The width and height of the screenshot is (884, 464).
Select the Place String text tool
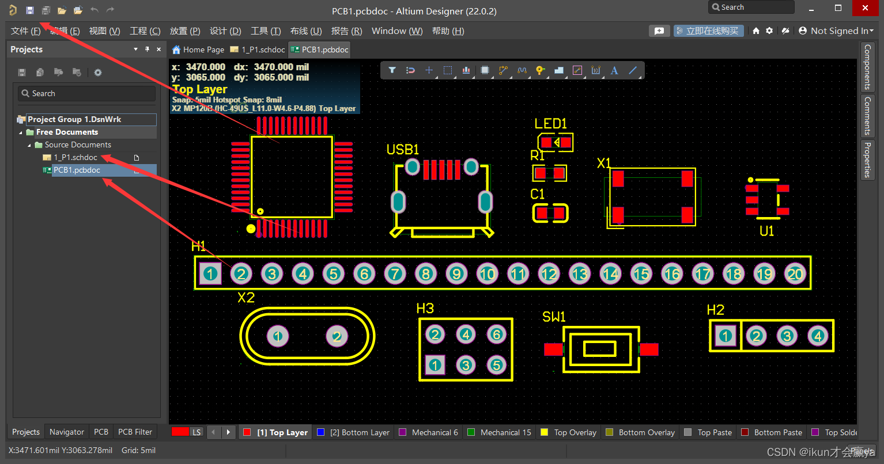[614, 70]
